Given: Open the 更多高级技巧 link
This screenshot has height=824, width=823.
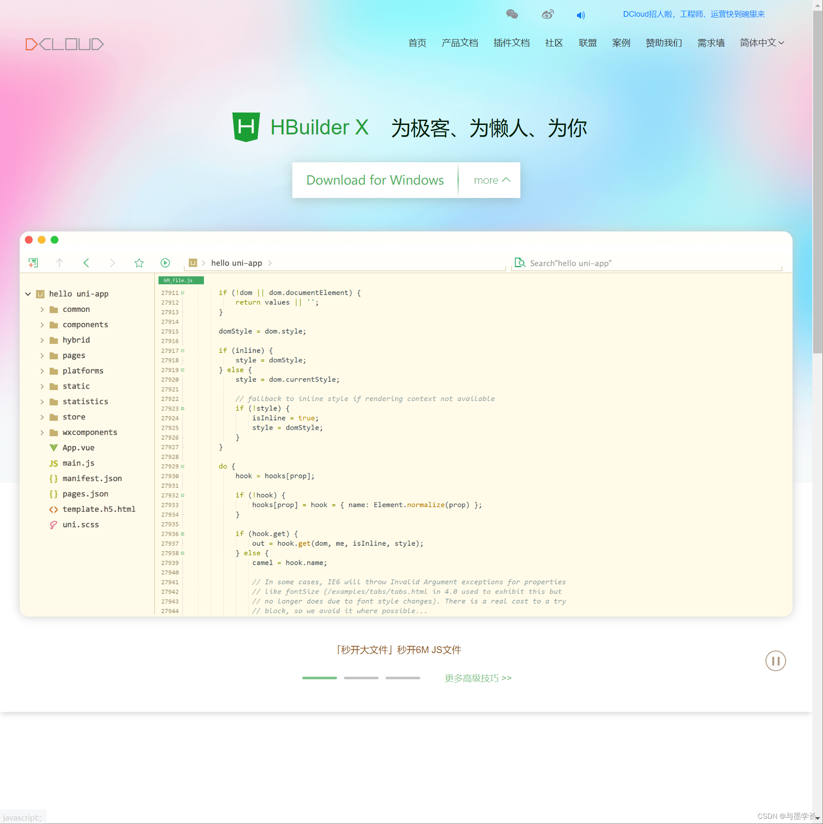Looking at the screenshot, I should (x=478, y=678).
